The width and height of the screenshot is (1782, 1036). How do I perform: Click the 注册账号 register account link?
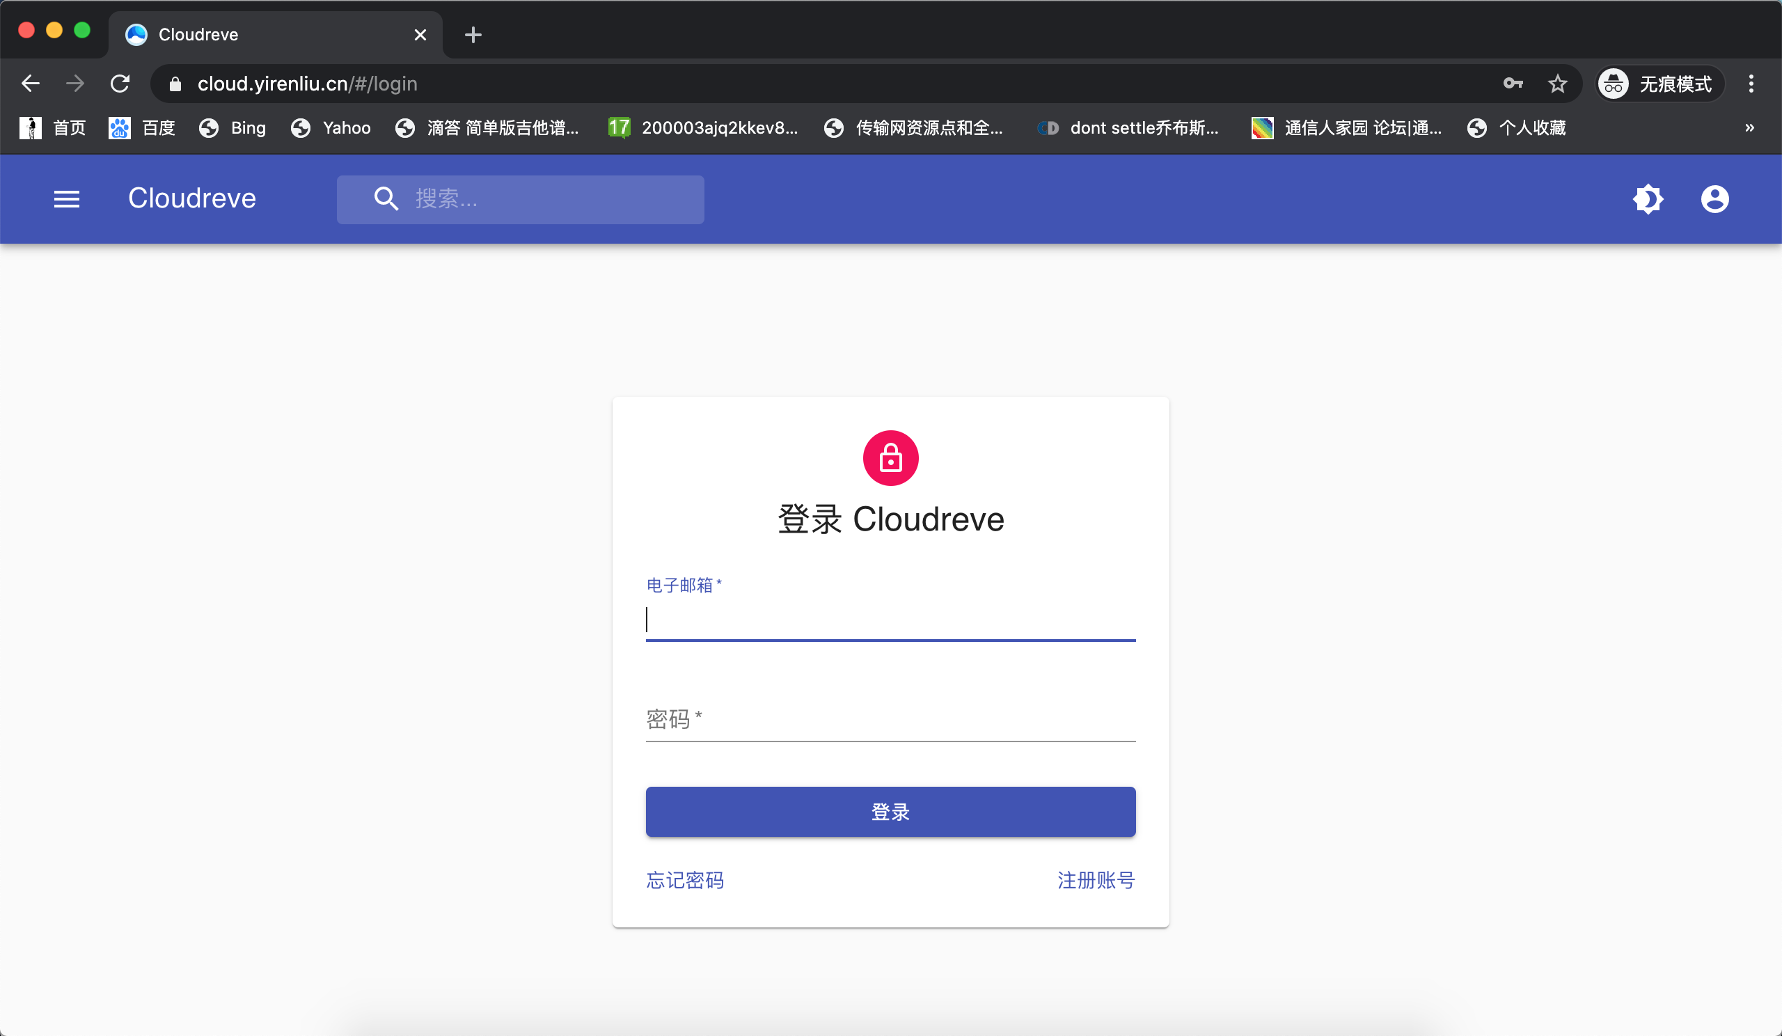(x=1096, y=880)
